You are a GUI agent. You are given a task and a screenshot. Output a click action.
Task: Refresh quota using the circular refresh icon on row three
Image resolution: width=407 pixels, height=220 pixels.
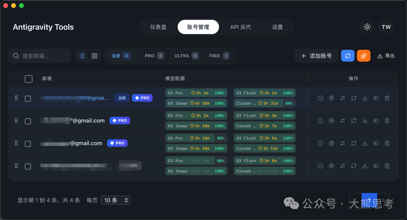pyautogui.click(x=353, y=143)
